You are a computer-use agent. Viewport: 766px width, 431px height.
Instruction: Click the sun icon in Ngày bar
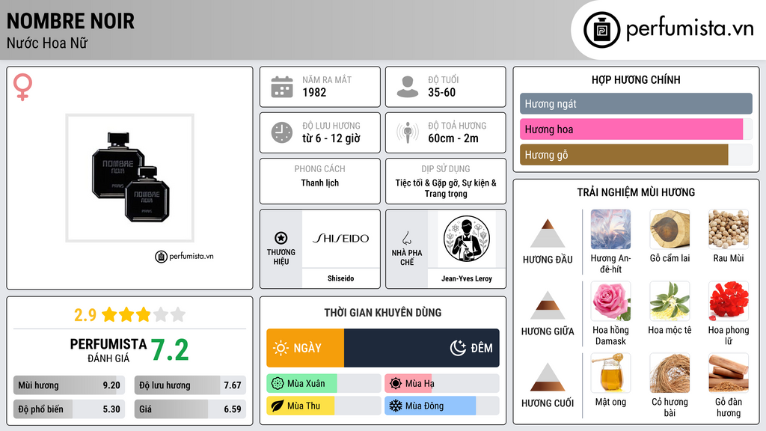click(x=281, y=348)
